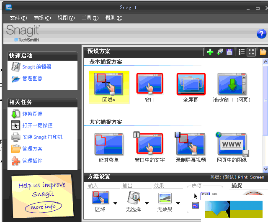Viewport: 268px width, 222px height.
Task: Open the 管理图像 link
Action: pyautogui.click(x=33, y=79)
